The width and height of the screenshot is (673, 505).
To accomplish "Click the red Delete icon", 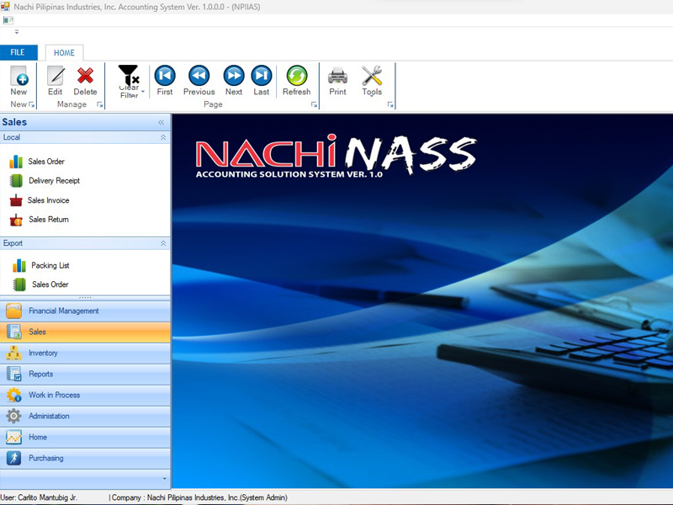I will pos(85,77).
